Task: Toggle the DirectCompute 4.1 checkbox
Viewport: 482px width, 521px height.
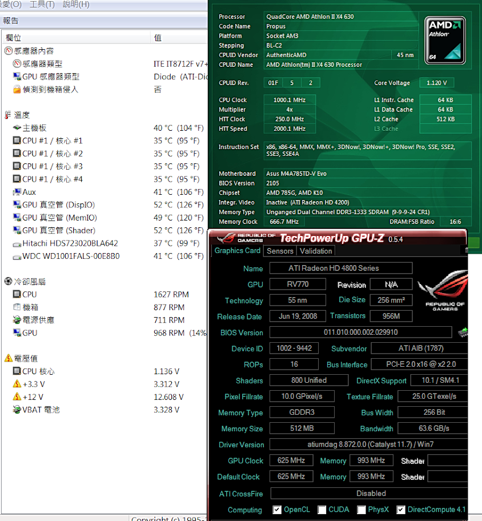Action: (x=401, y=510)
